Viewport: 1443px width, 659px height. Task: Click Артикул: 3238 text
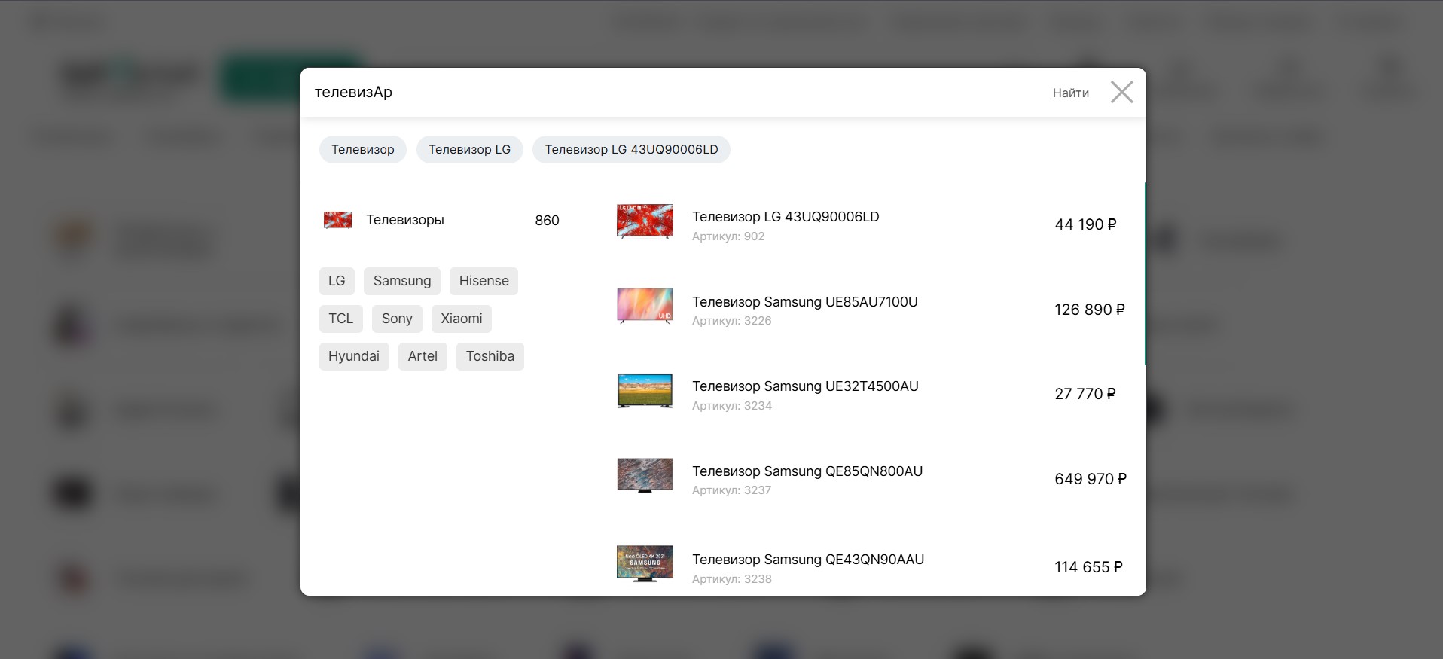732,579
